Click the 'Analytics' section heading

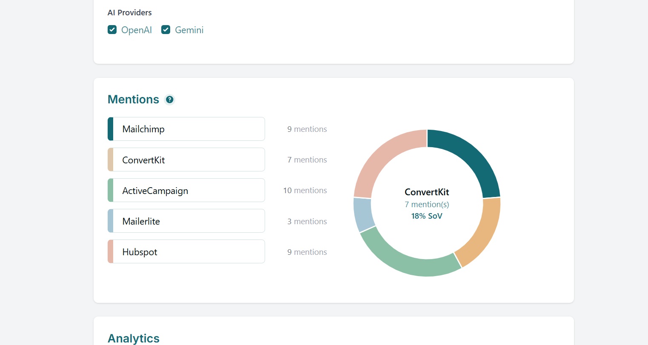[x=134, y=338]
